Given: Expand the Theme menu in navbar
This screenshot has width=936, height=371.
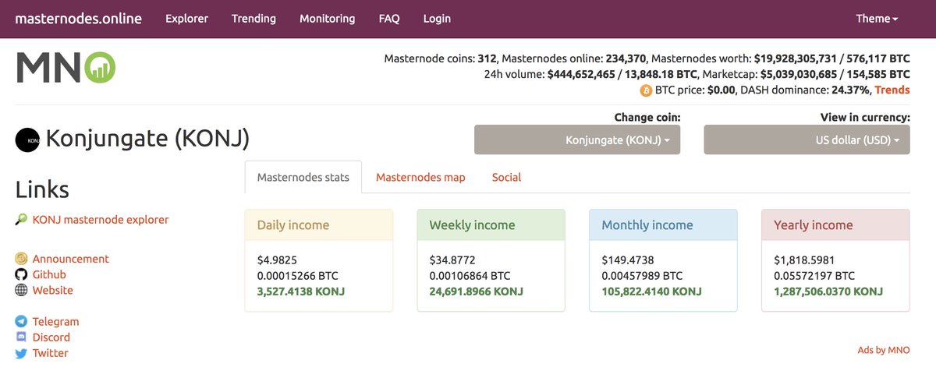Looking at the screenshot, I should click(877, 19).
